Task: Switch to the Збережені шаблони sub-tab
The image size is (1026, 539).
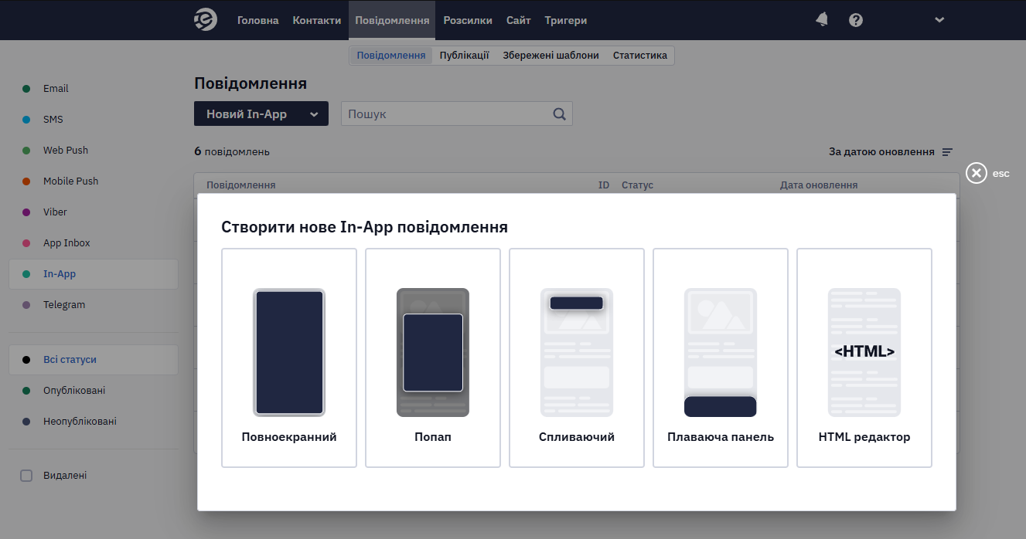Action: coord(551,56)
